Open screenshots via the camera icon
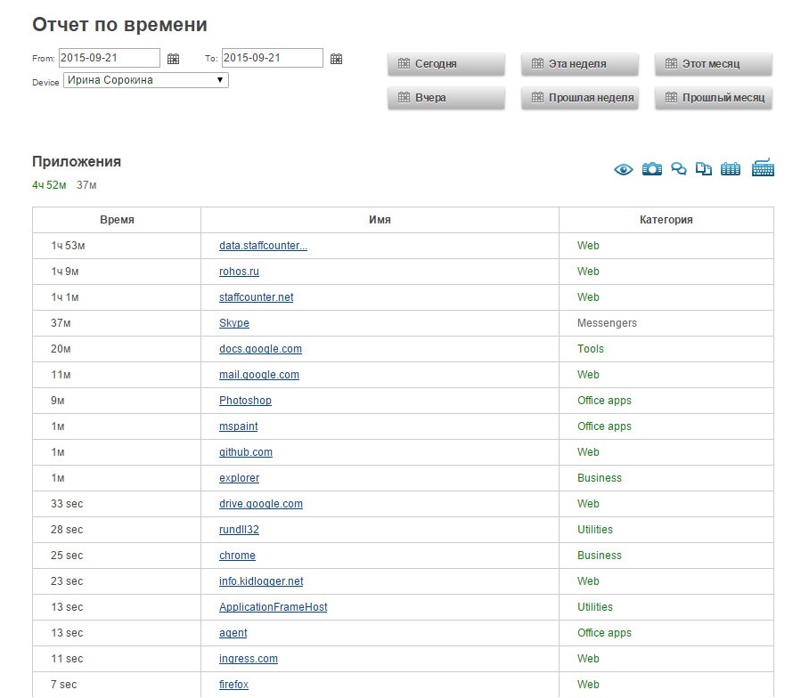Viewport: 809px width, 698px height. [652, 168]
